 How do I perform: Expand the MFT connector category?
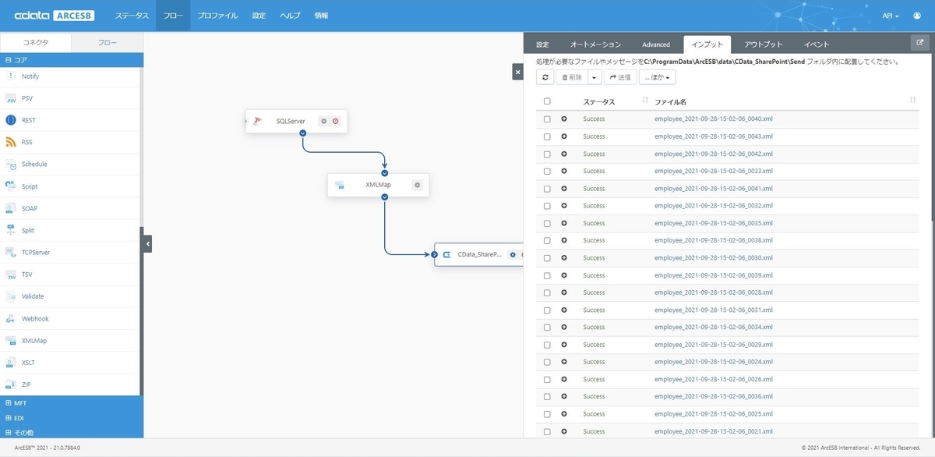[x=72, y=403]
